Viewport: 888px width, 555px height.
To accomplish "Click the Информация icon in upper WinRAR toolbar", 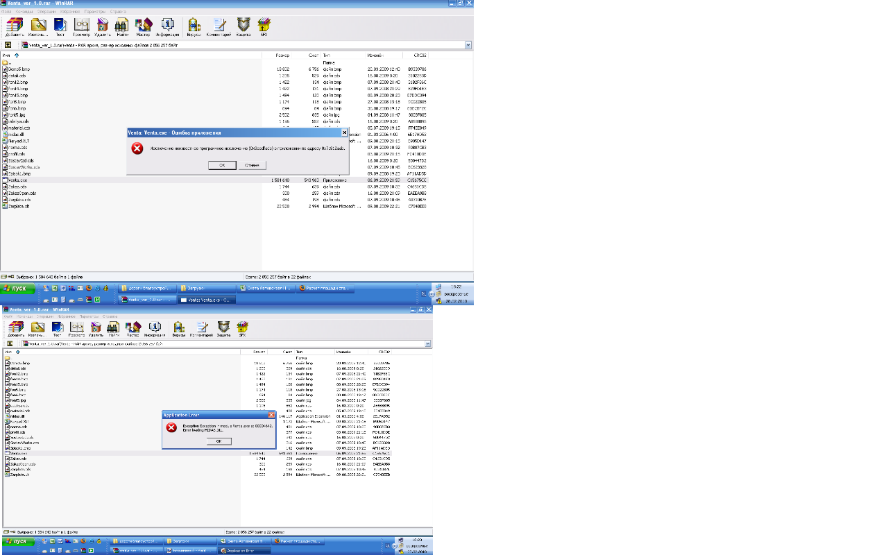I will pos(167,27).
